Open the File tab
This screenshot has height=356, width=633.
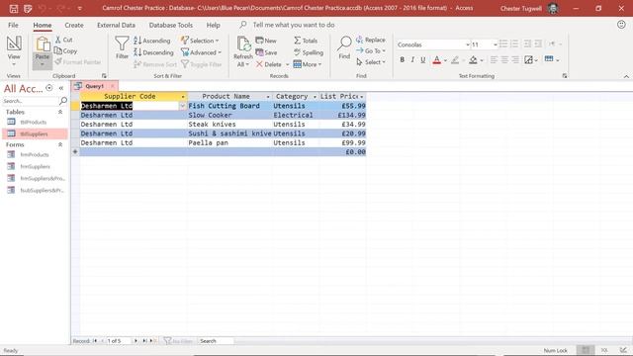pos(13,25)
